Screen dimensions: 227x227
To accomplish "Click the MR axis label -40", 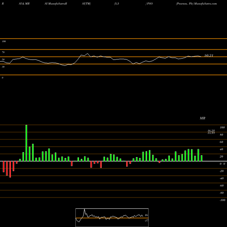I will point(222,178).
